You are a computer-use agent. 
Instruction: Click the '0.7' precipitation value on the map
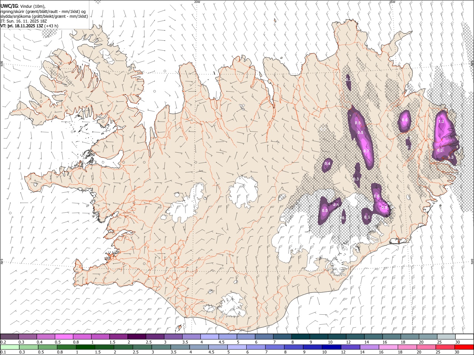coord(366,151)
